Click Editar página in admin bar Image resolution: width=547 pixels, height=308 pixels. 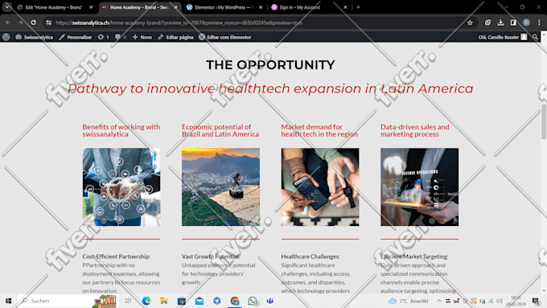(175, 37)
